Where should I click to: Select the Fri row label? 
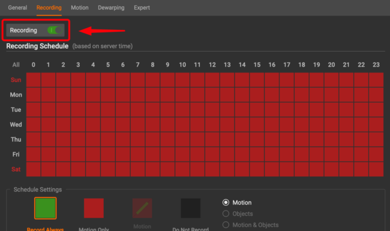click(16, 154)
